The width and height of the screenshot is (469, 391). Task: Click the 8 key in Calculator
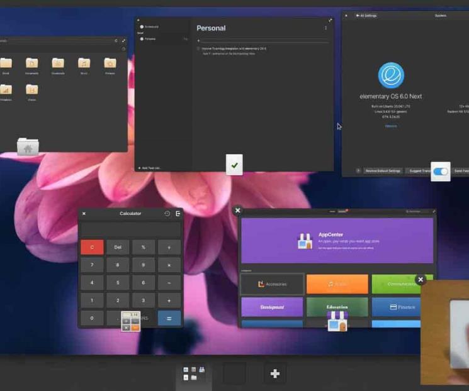point(118,265)
